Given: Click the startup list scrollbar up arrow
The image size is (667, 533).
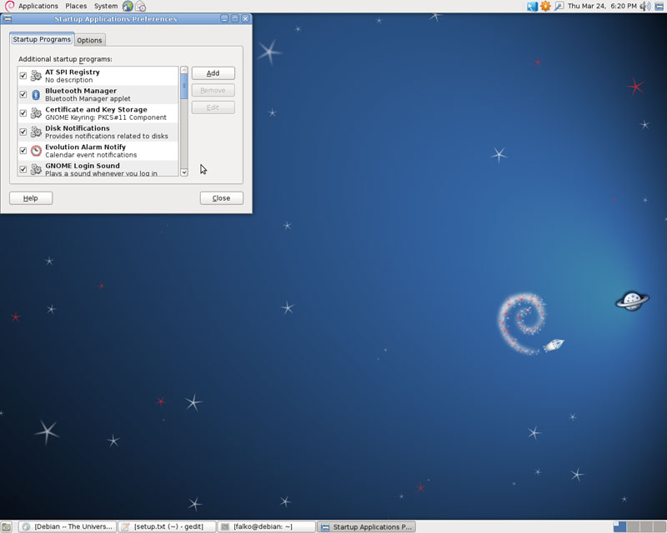Looking at the screenshot, I should [184, 70].
